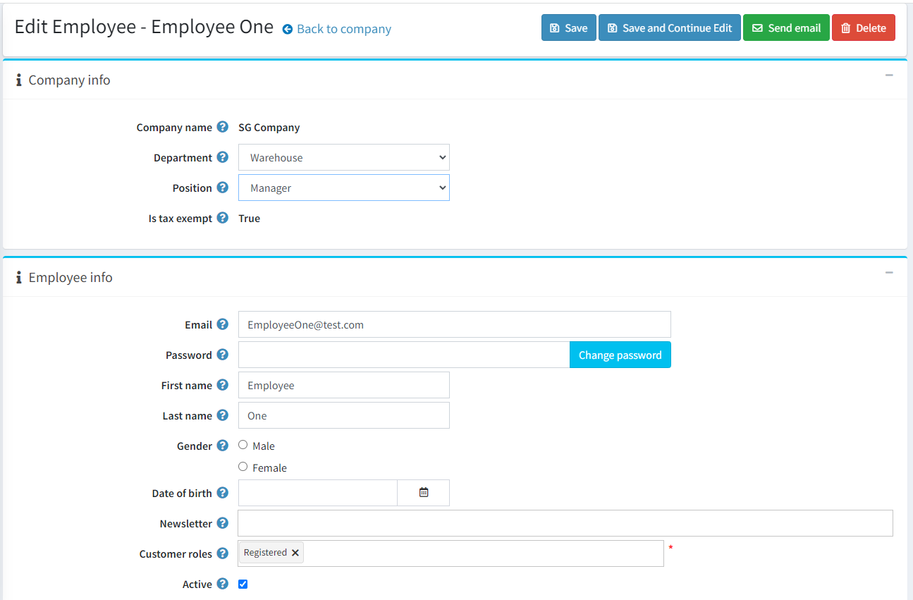The image size is (913, 600).
Task: Click the help icon next to Newsletter
Action: coord(224,523)
